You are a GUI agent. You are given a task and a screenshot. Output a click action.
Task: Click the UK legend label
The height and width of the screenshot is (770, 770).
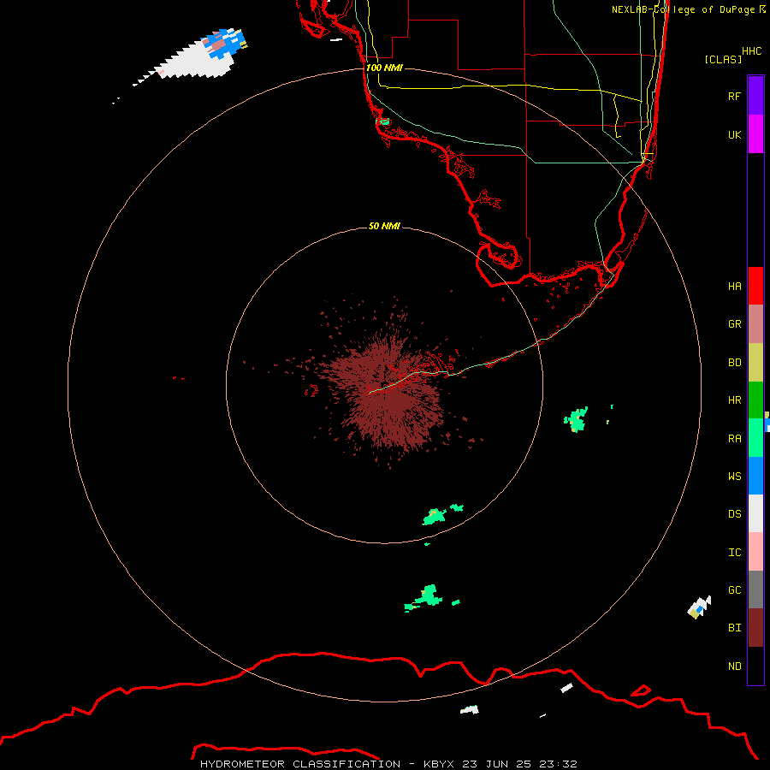tap(734, 134)
